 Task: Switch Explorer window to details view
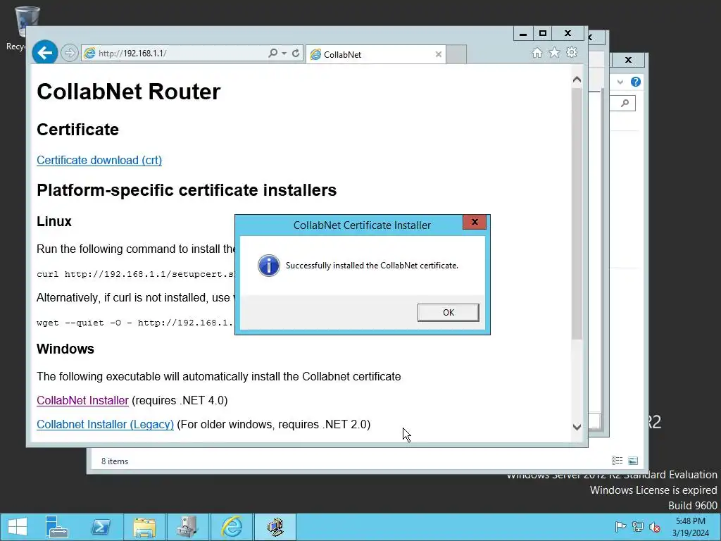coord(617,461)
